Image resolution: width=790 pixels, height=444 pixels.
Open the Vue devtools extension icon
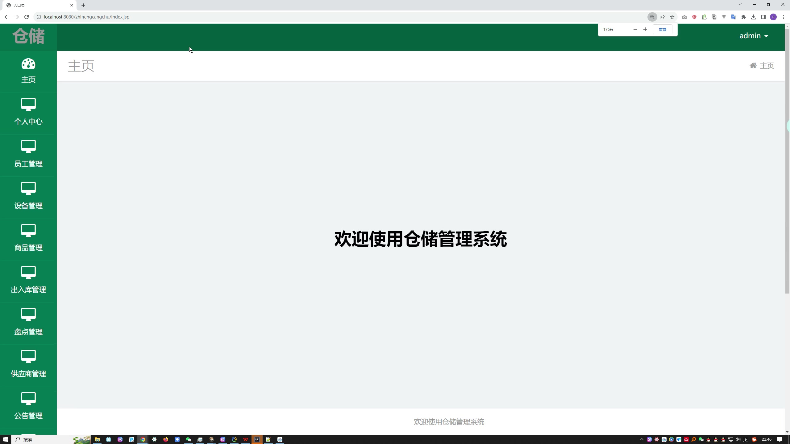(724, 17)
